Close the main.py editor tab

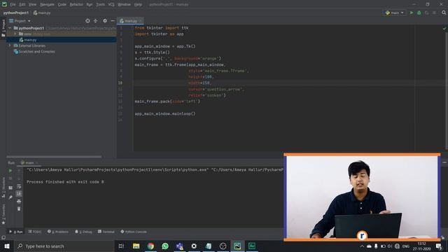(140, 21)
